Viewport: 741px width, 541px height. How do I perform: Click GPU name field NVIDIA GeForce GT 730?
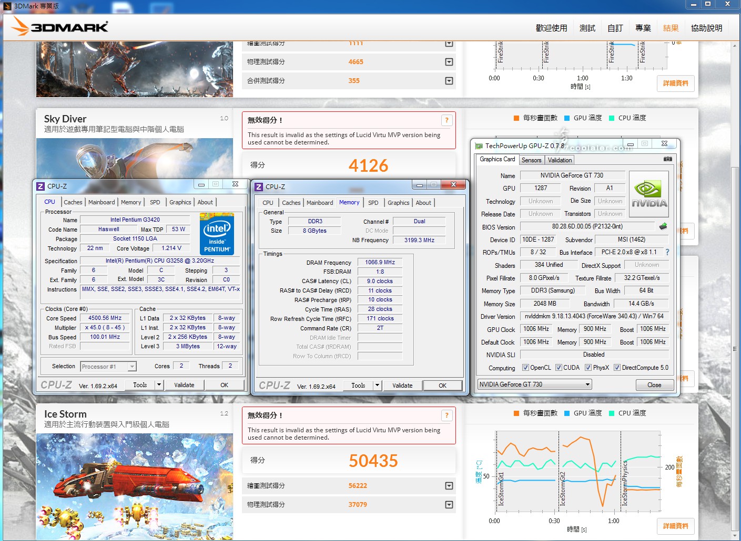[x=572, y=175]
